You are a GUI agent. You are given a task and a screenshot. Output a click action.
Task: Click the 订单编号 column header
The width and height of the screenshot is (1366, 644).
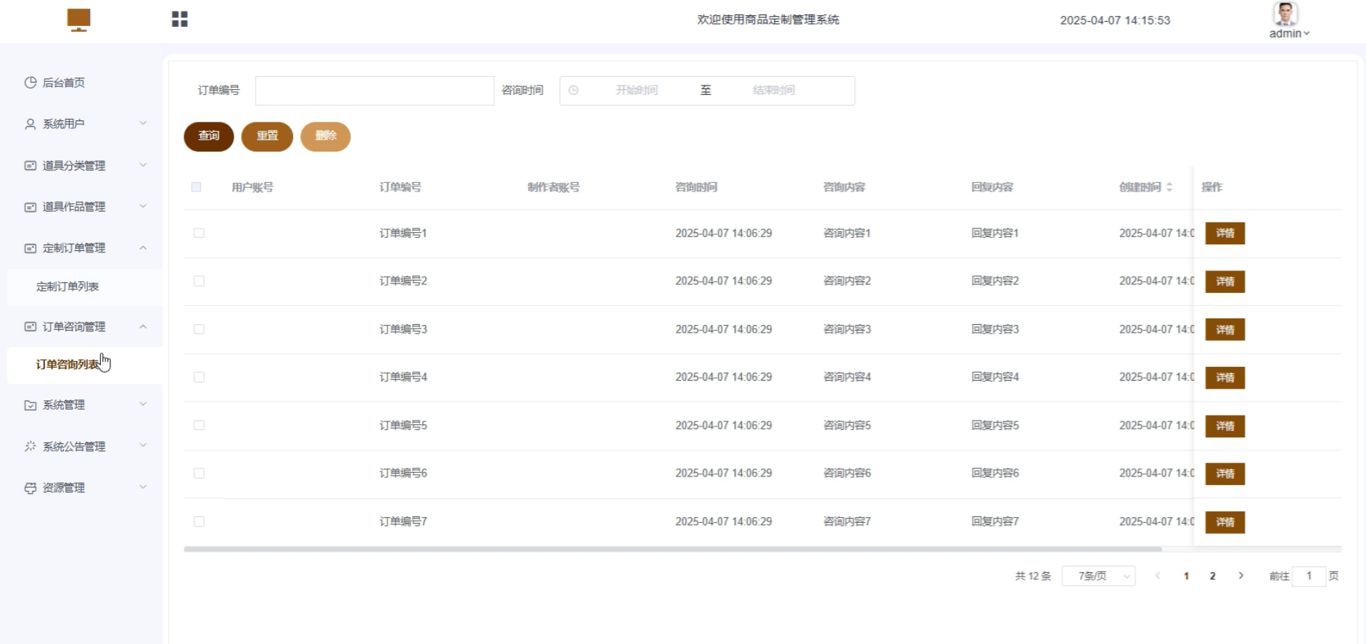(401, 187)
